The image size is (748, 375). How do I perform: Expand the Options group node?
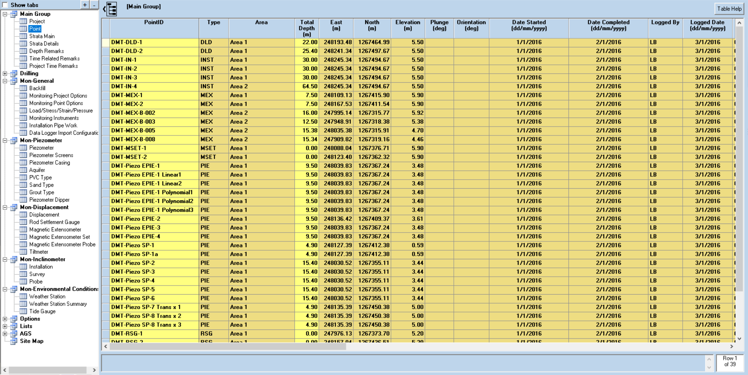click(x=5, y=319)
